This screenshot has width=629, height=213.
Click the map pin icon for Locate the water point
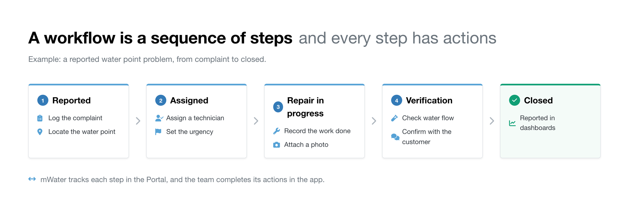tap(40, 132)
